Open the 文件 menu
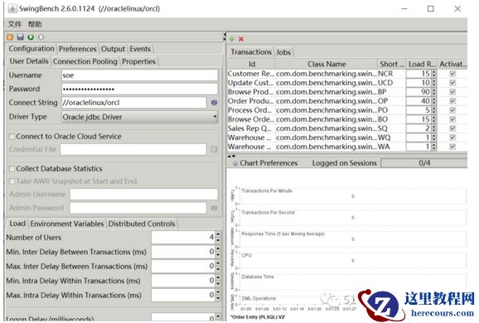 (x=14, y=24)
